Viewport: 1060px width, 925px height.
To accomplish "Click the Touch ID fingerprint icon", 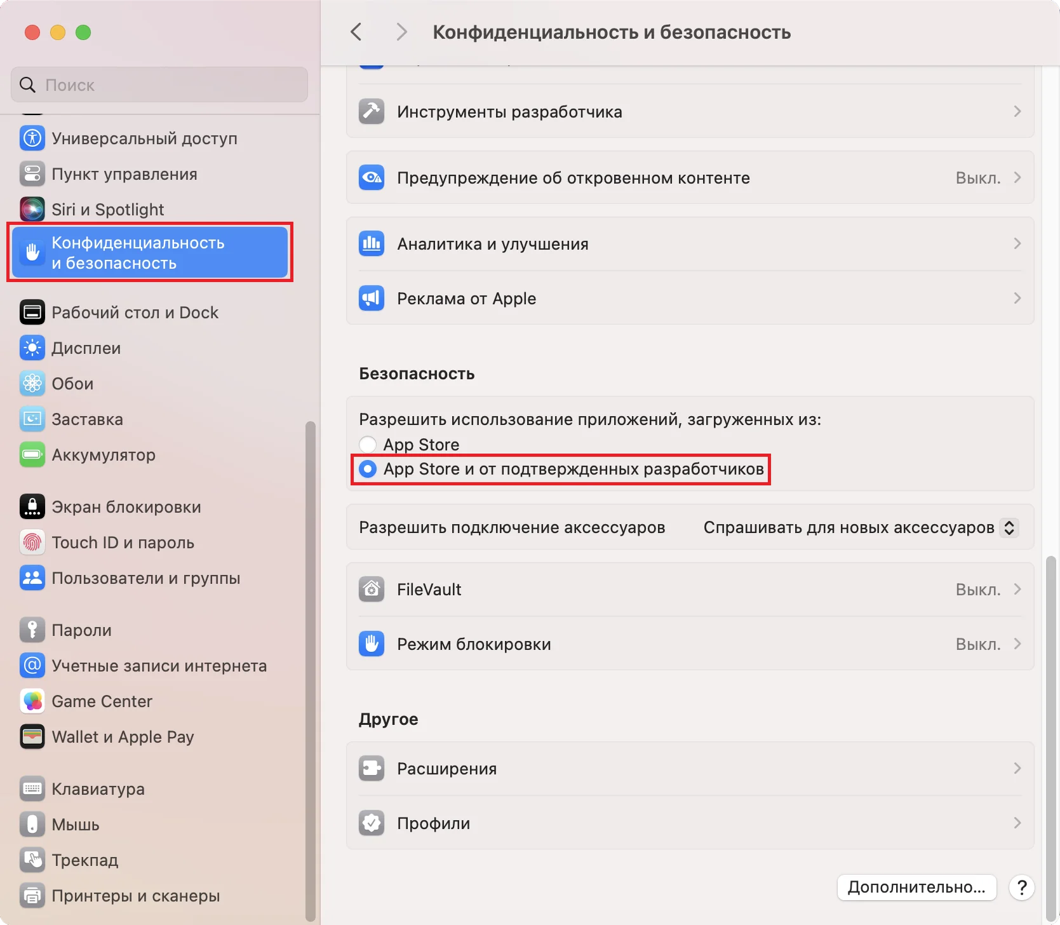I will tap(32, 543).
